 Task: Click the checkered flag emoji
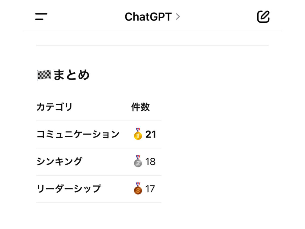pos(44,75)
